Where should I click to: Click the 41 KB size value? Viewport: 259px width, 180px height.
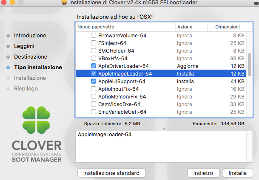point(238,82)
